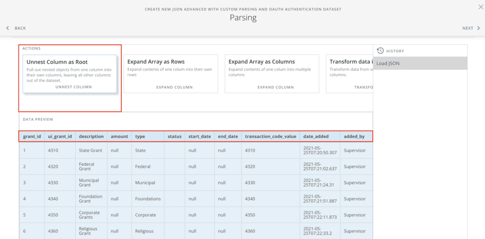Click date cell 2021-05-25T07:21:24.31
Screen dimensions: 485x239
pyautogui.click(x=320, y=183)
